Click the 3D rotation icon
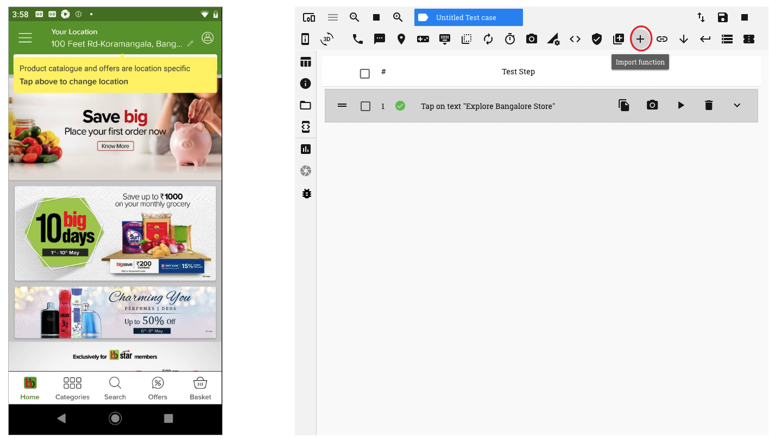 pyautogui.click(x=327, y=39)
